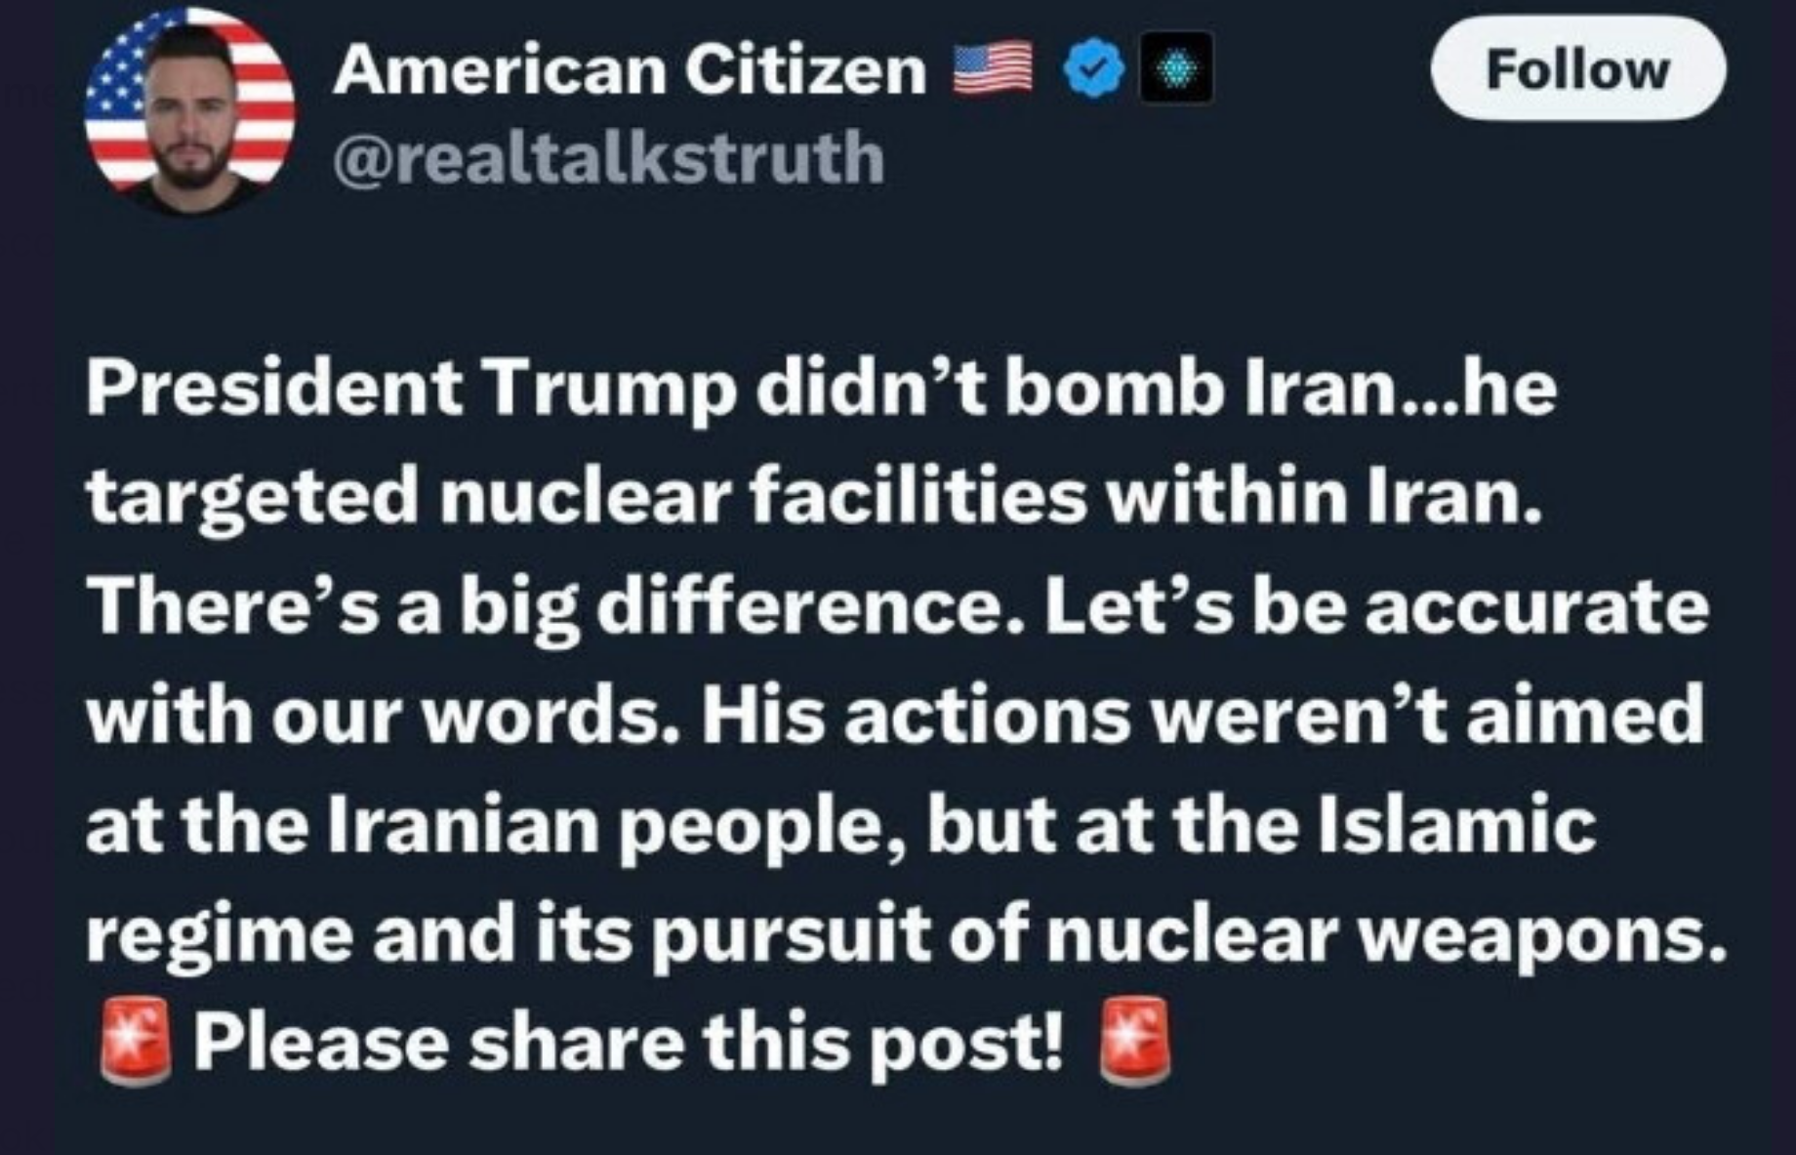Visit the @realtalkstruth handle
This screenshot has height=1155, width=1796.
point(608,157)
